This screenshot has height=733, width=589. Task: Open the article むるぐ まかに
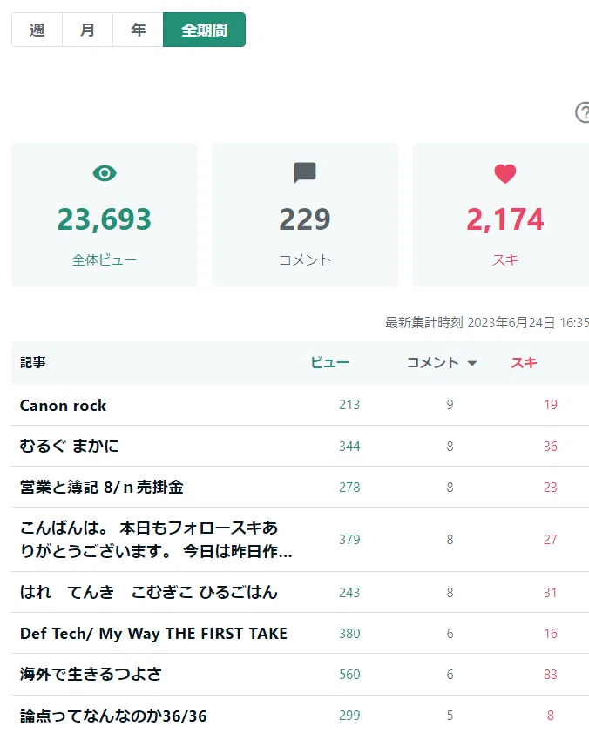coord(69,446)
